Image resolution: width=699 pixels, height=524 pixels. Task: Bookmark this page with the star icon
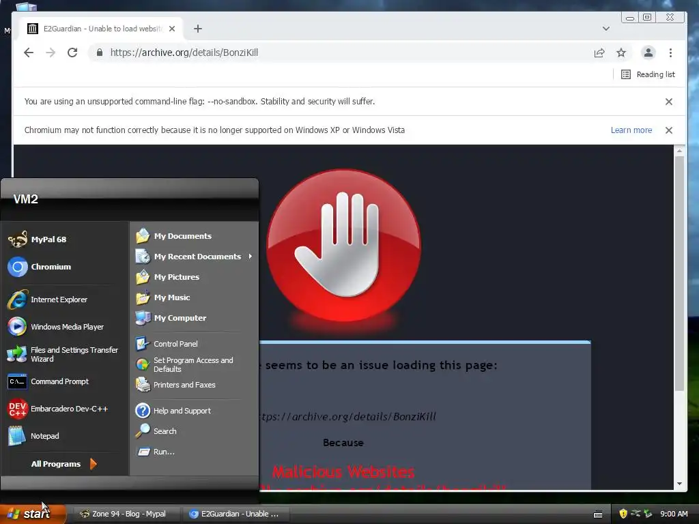pyautogui.click(x=621, y=53)
